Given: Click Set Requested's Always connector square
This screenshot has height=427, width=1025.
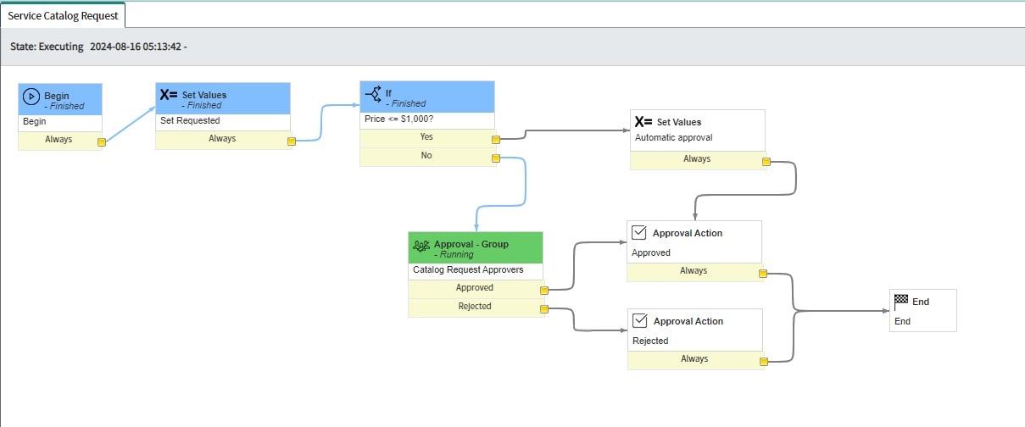Looking at the screenshot, I should pos(292,141).
